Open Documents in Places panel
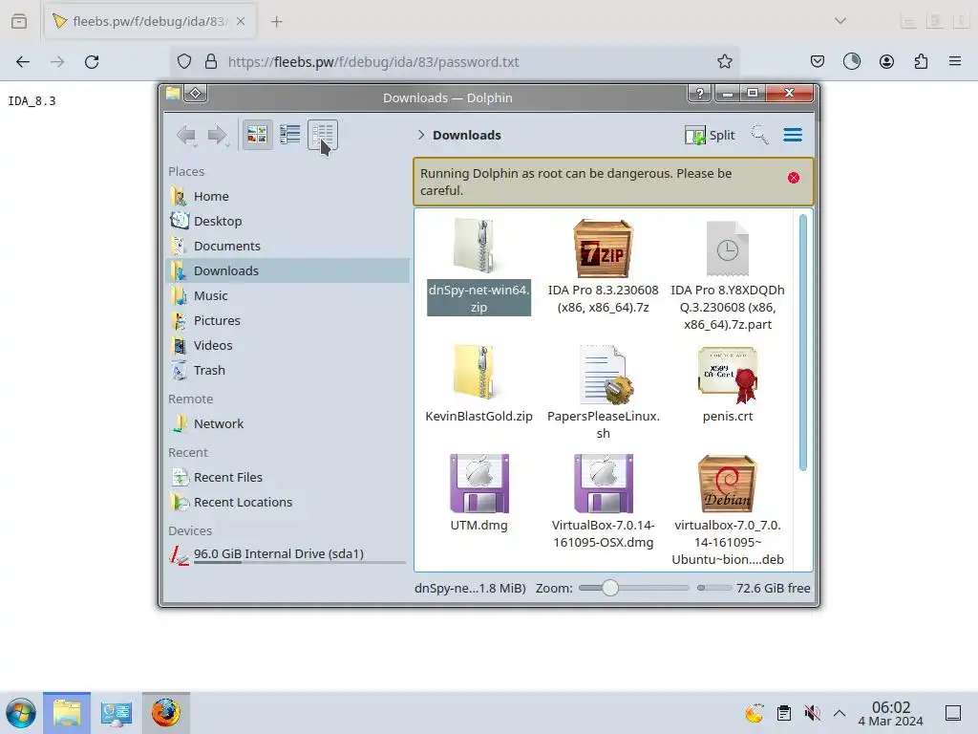Viewport: 978px width, 734px height. click(x=288, y=246)
